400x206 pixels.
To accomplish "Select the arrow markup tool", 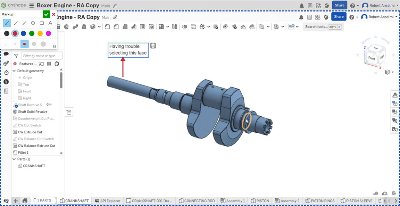I will (7, 23).
